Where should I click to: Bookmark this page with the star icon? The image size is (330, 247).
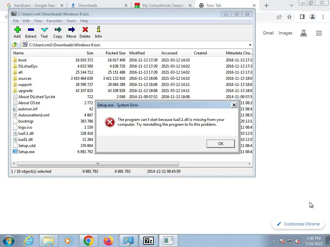290,17
